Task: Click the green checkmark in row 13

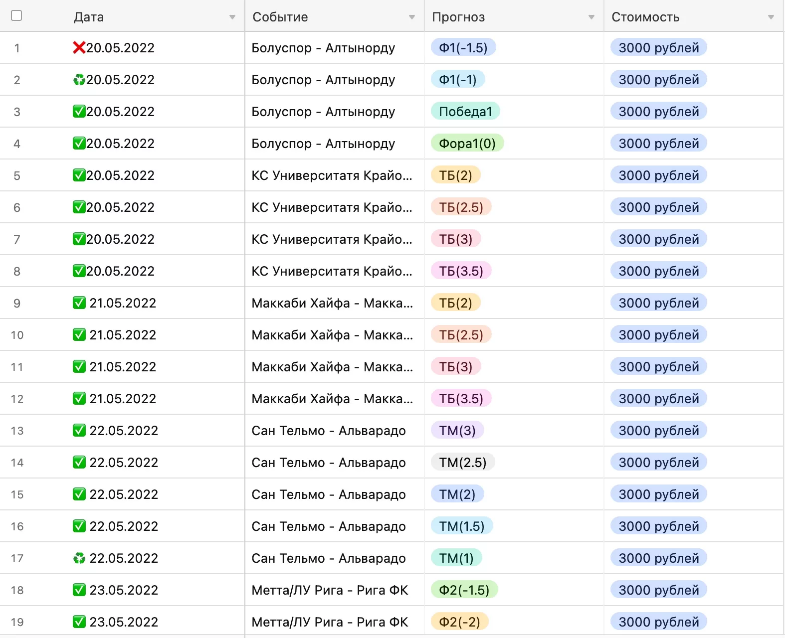Action: 79,431
